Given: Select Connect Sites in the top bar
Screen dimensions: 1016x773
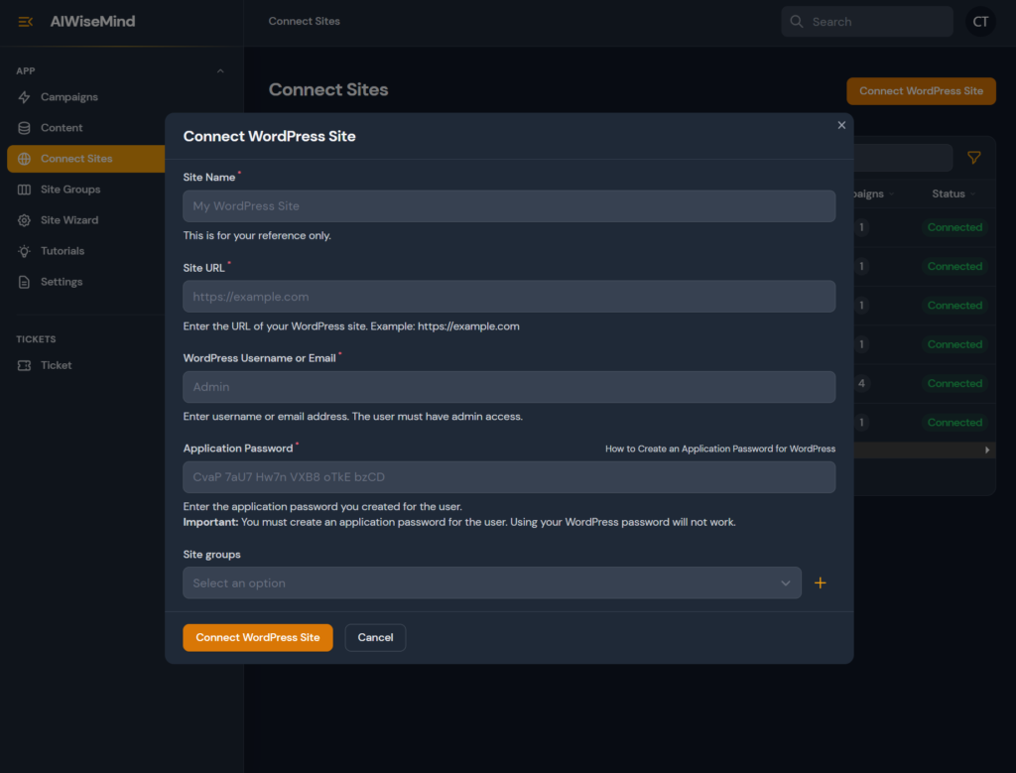Looking at the screenshot, I should tap(304, 21).
